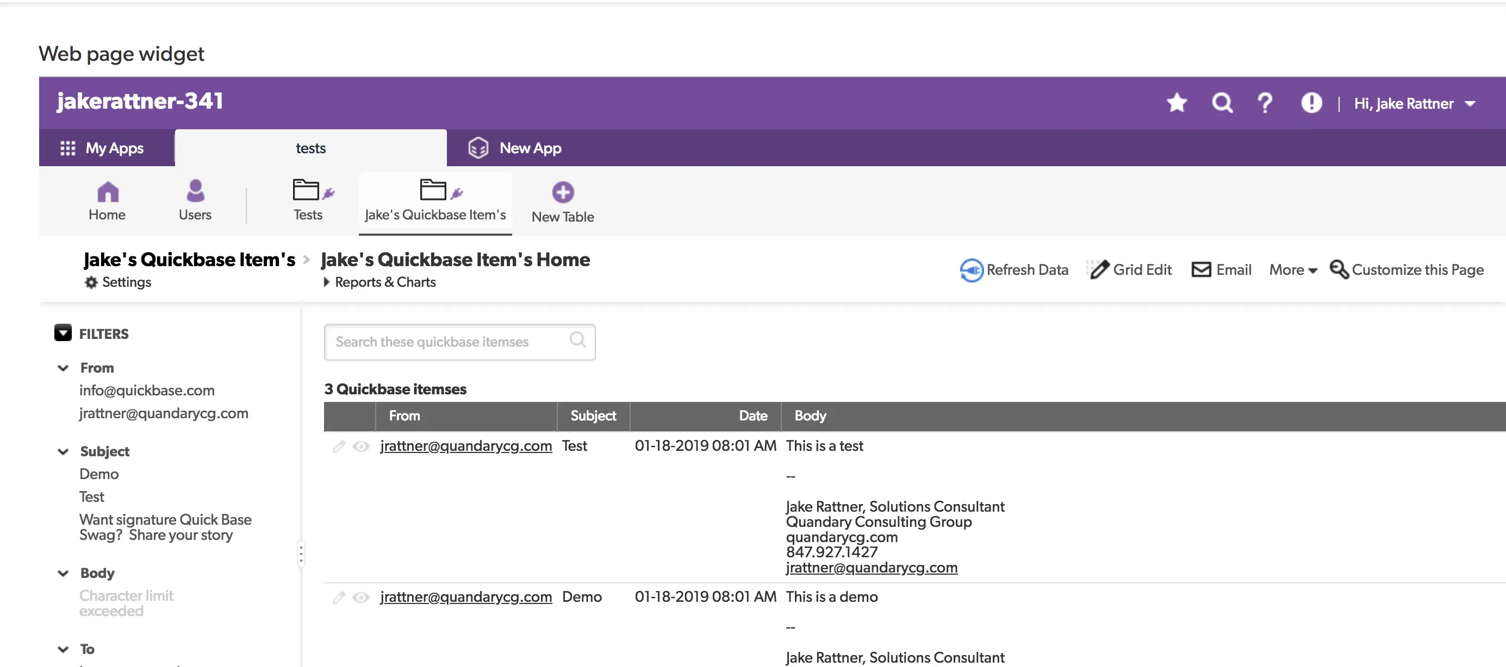Open jrattner email link in Test row From

tap(466, 446)
